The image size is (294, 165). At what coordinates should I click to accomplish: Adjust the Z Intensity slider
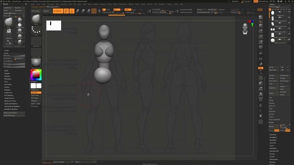tap(136, 12)
